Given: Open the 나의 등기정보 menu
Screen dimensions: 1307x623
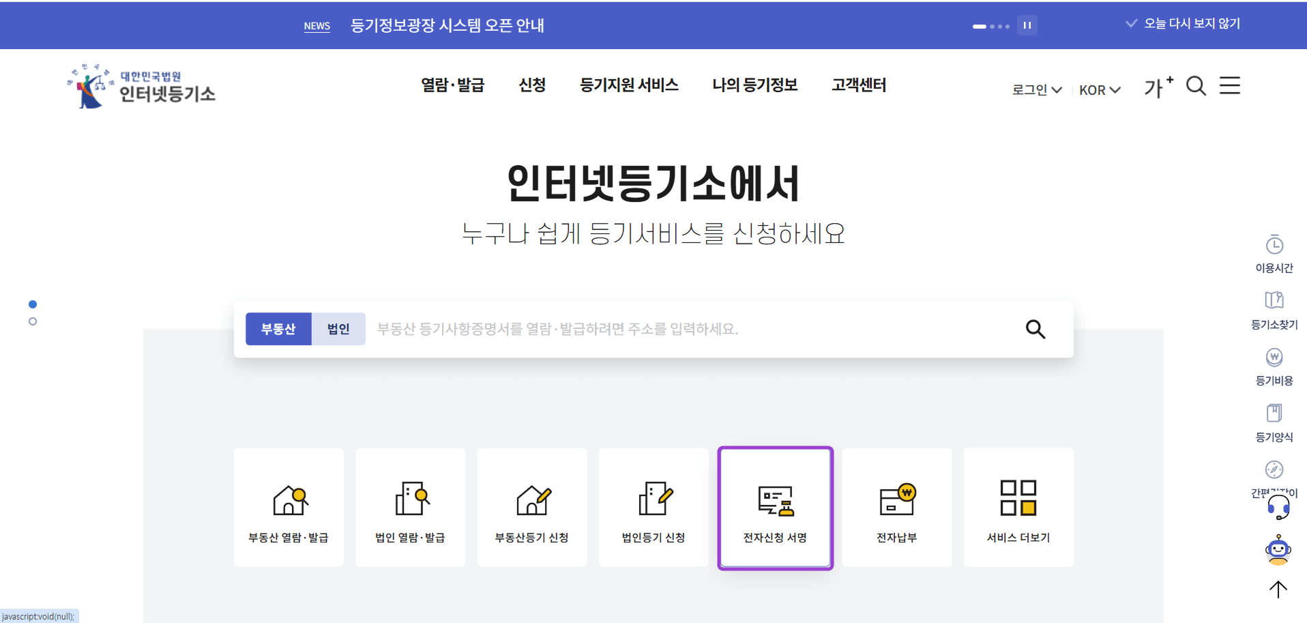Looking at the screenshot, I should click(755, 85).
